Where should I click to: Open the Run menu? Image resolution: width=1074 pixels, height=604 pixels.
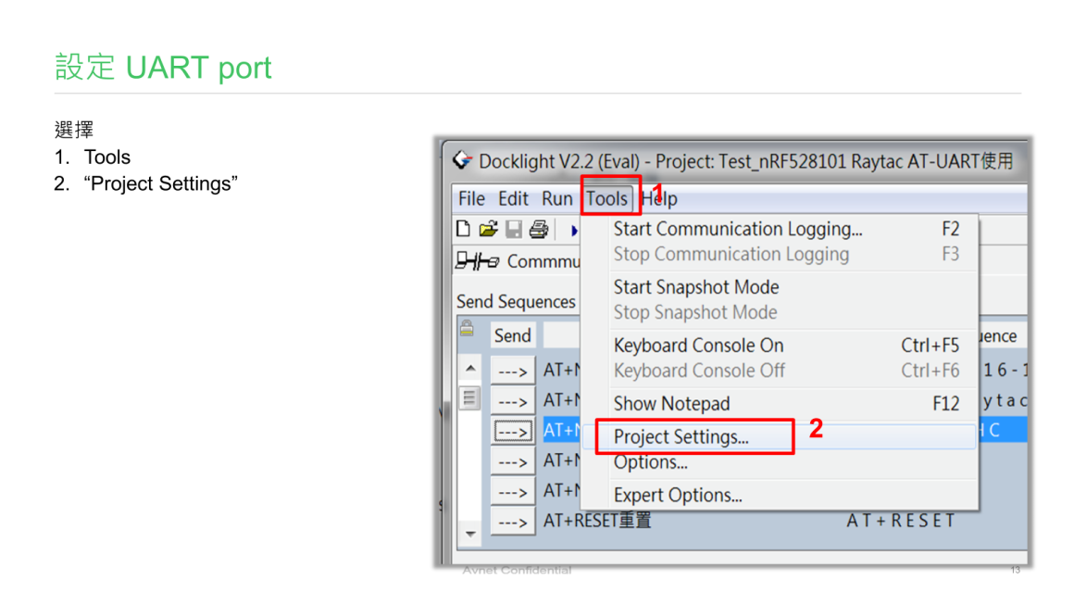[556, 198]
